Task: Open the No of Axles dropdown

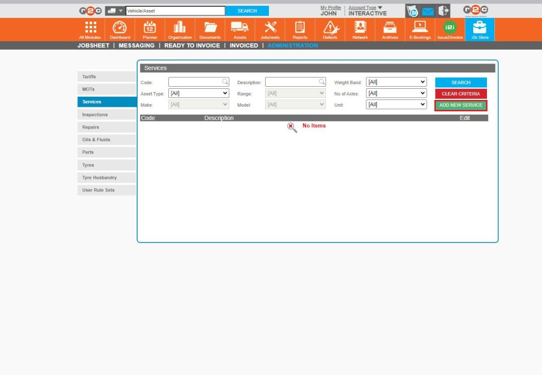Action: point(396,93)
